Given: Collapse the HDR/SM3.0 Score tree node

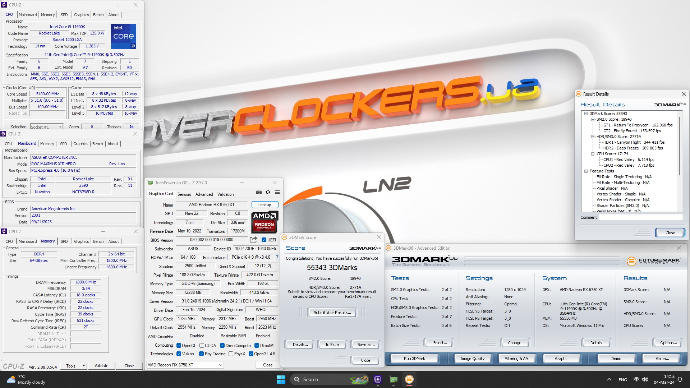Looking at the screenshot, I should tap(593, 137).
